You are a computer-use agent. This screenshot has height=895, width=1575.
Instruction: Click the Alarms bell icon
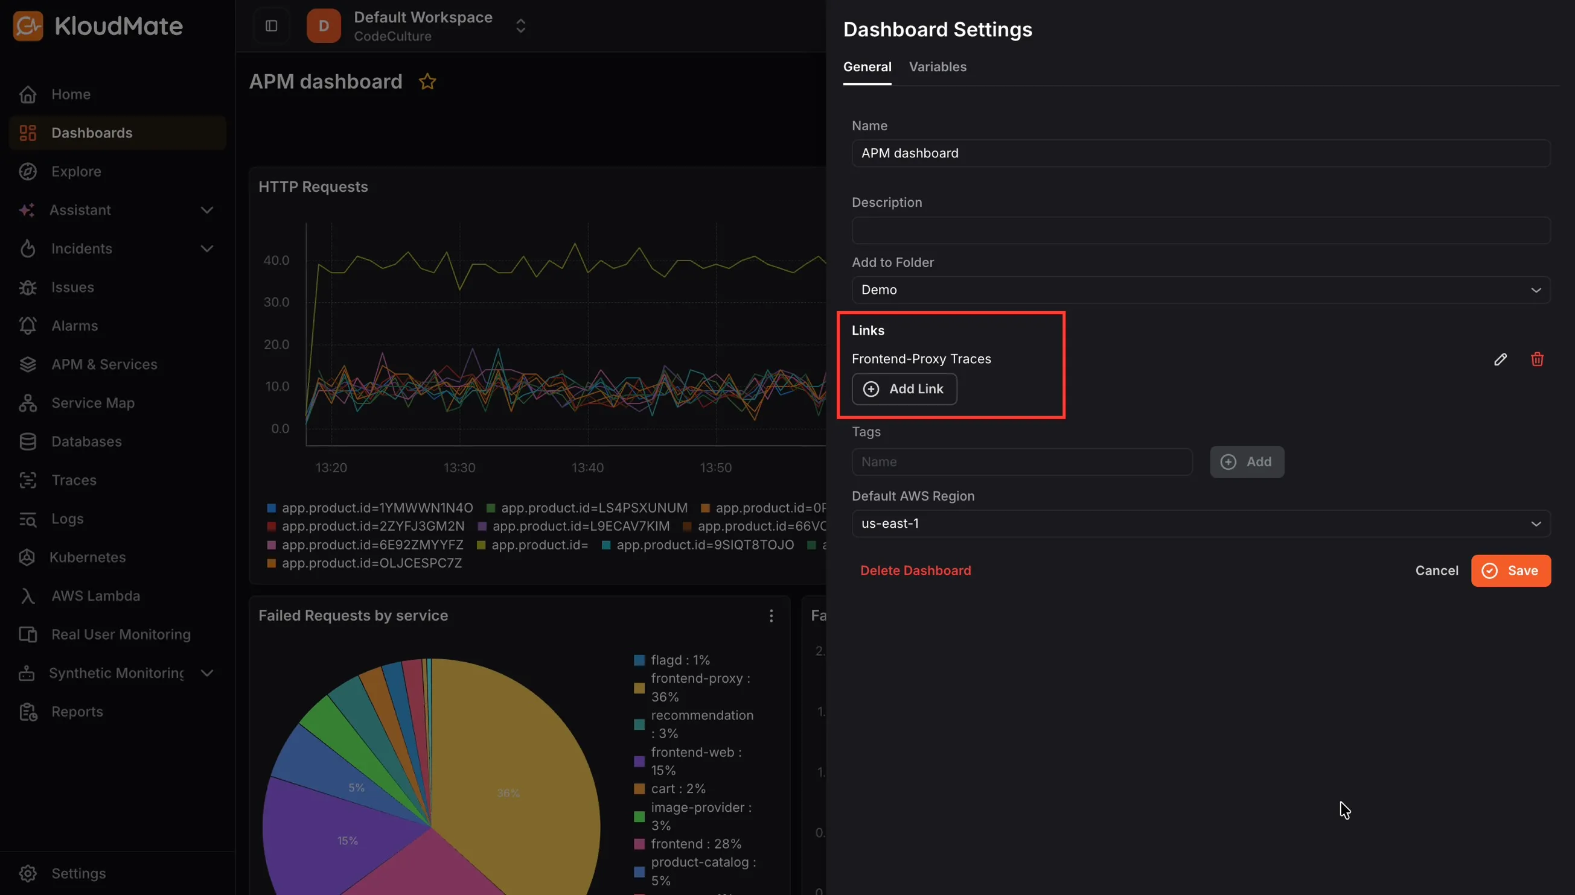(28, 326)
